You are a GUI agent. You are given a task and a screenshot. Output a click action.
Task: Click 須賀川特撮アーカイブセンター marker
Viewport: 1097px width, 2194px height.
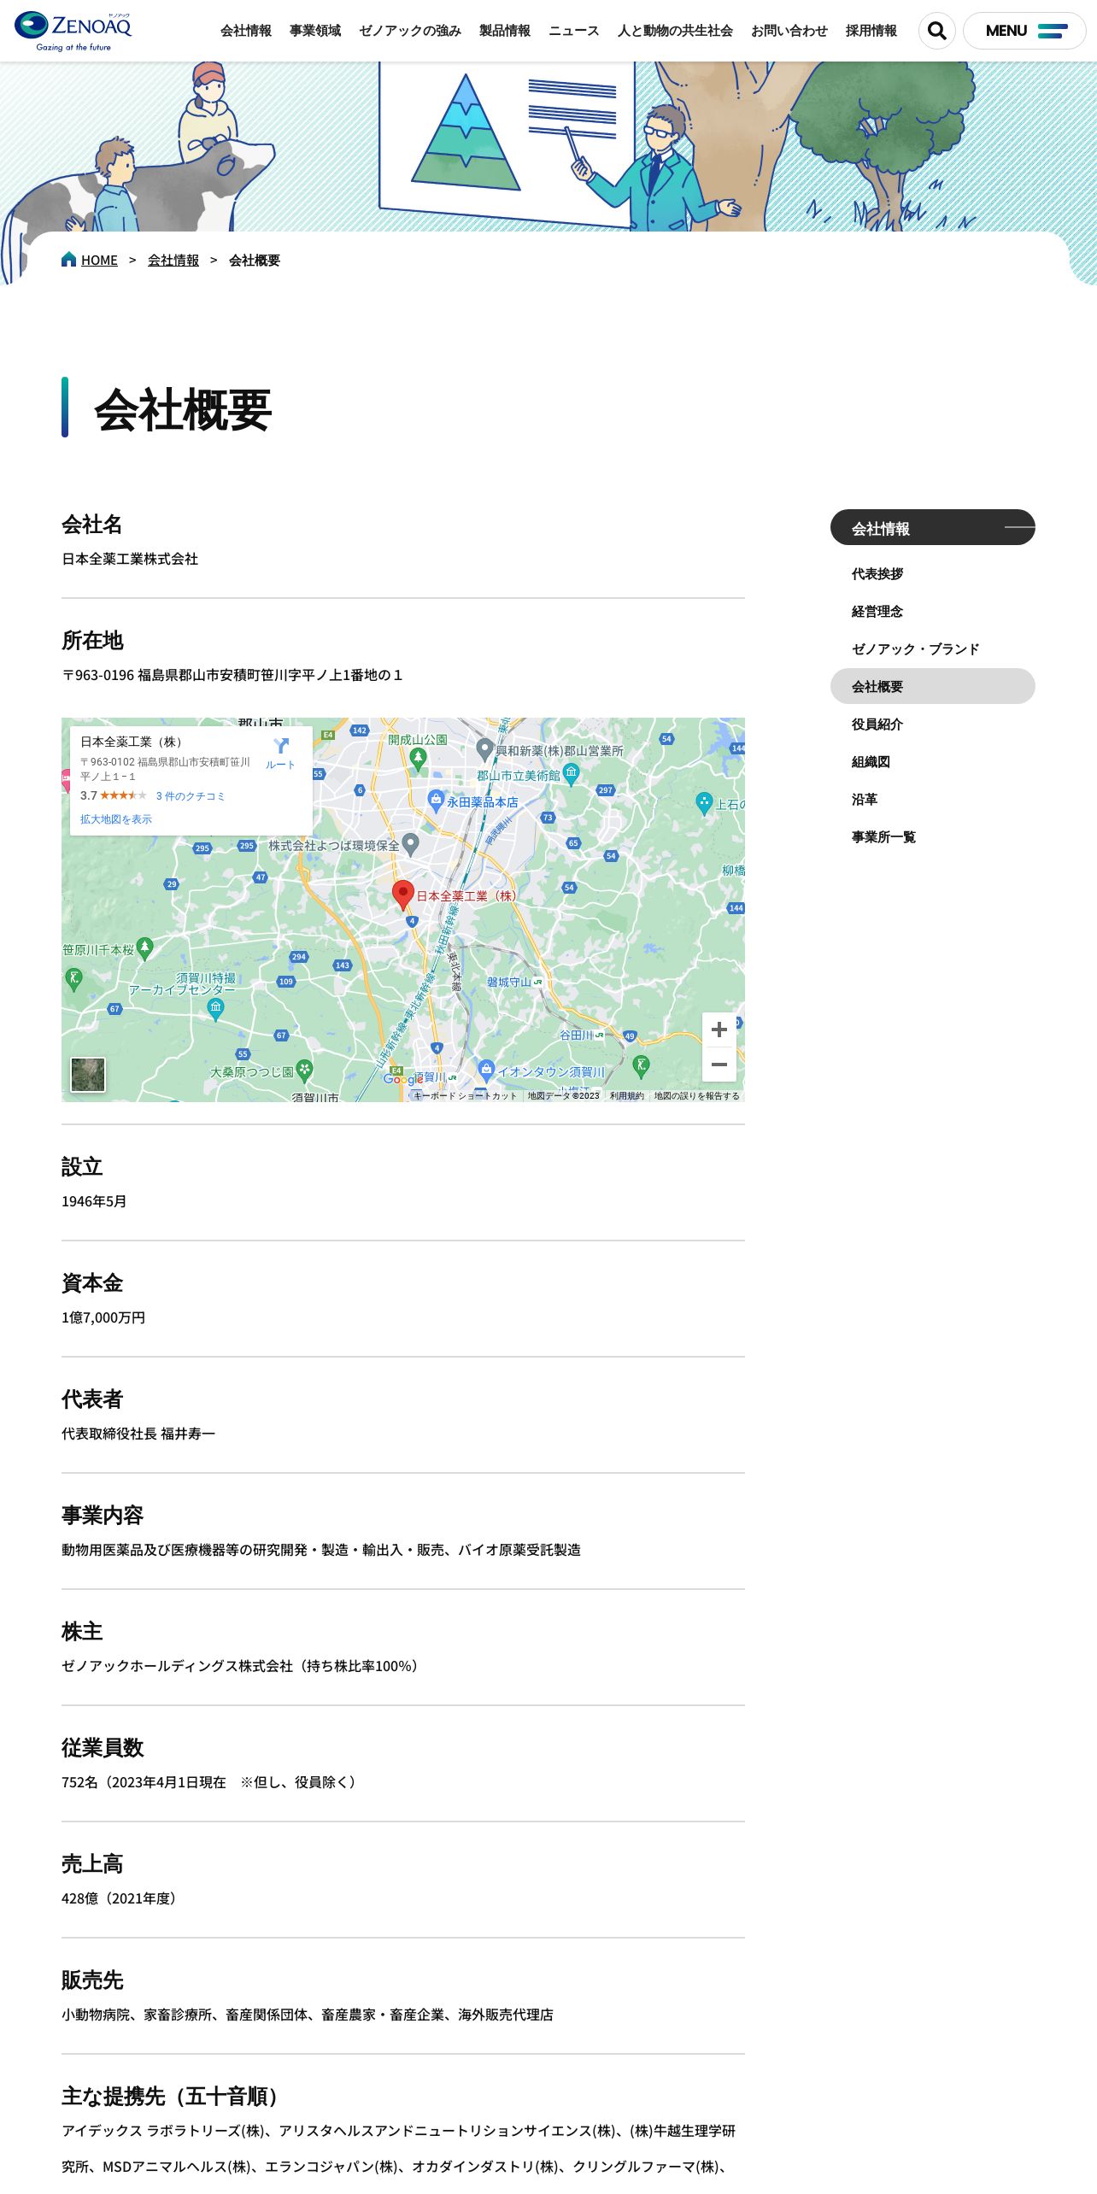click(x=216, y=1008)
